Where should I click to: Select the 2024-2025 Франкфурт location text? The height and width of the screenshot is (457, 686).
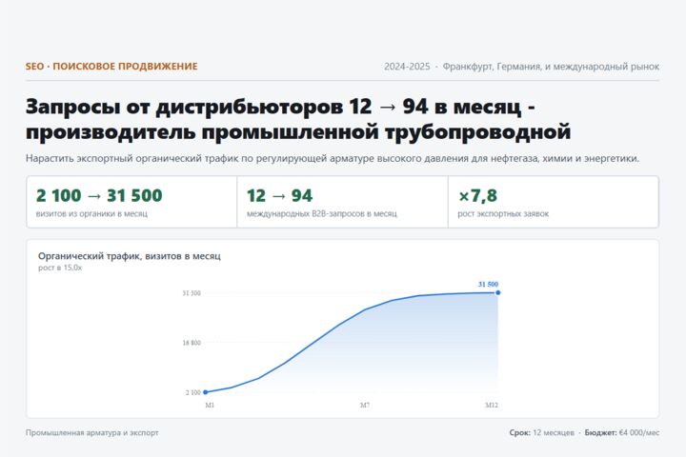(521, 67)
